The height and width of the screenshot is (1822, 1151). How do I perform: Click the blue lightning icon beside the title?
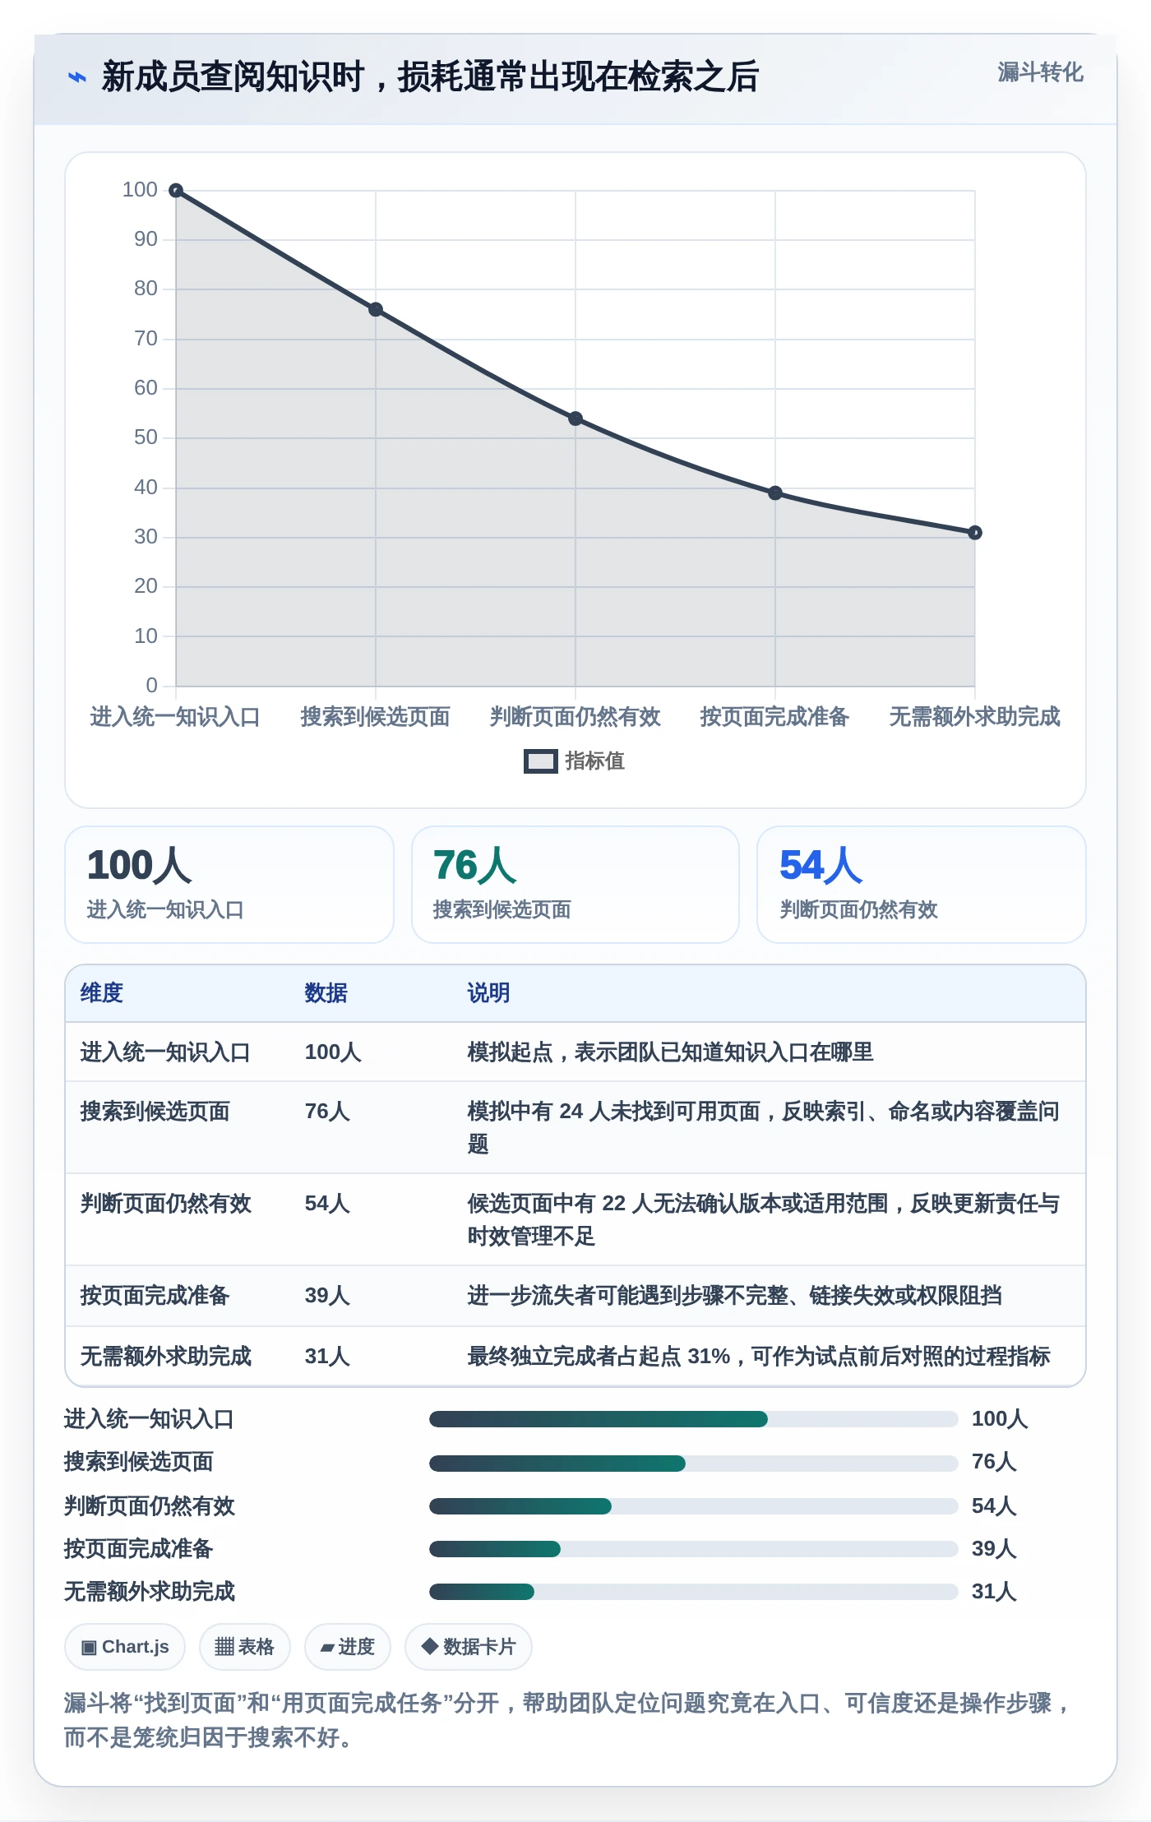click(x=76, y=77)
